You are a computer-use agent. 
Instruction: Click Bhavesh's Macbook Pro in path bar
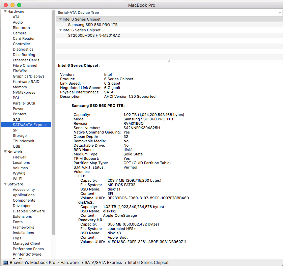pos(32,263)
